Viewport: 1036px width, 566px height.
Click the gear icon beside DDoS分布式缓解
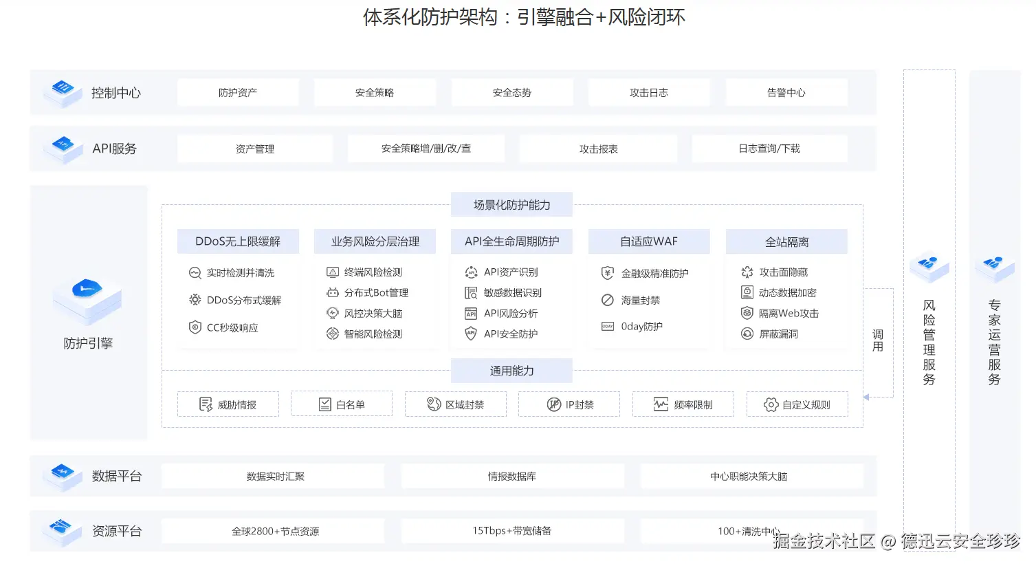(195, 300)
